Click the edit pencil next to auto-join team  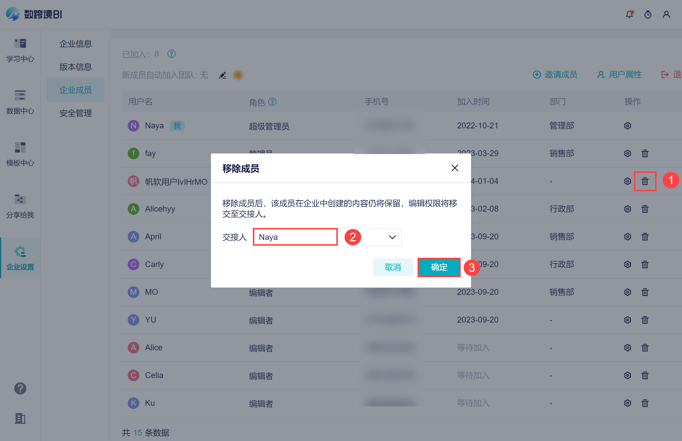click(x=223, y=75)
